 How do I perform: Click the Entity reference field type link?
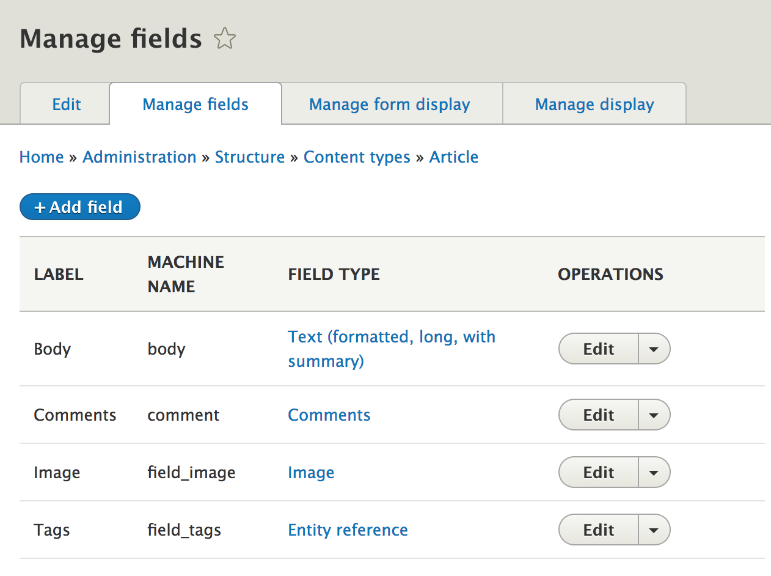click(348, 530)
